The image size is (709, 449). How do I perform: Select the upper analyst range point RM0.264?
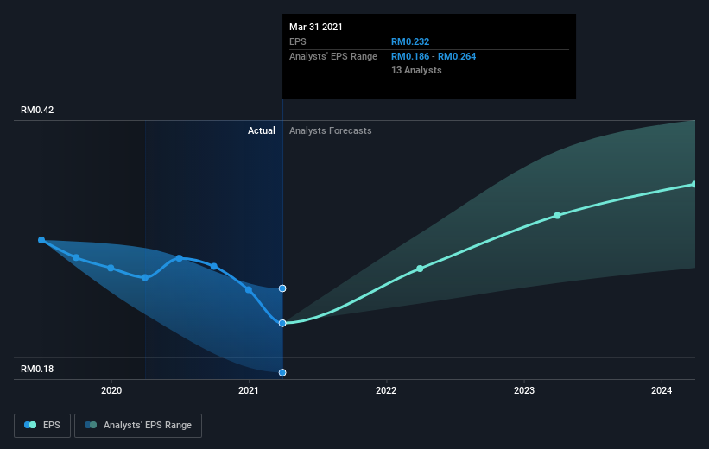[282, 288]
